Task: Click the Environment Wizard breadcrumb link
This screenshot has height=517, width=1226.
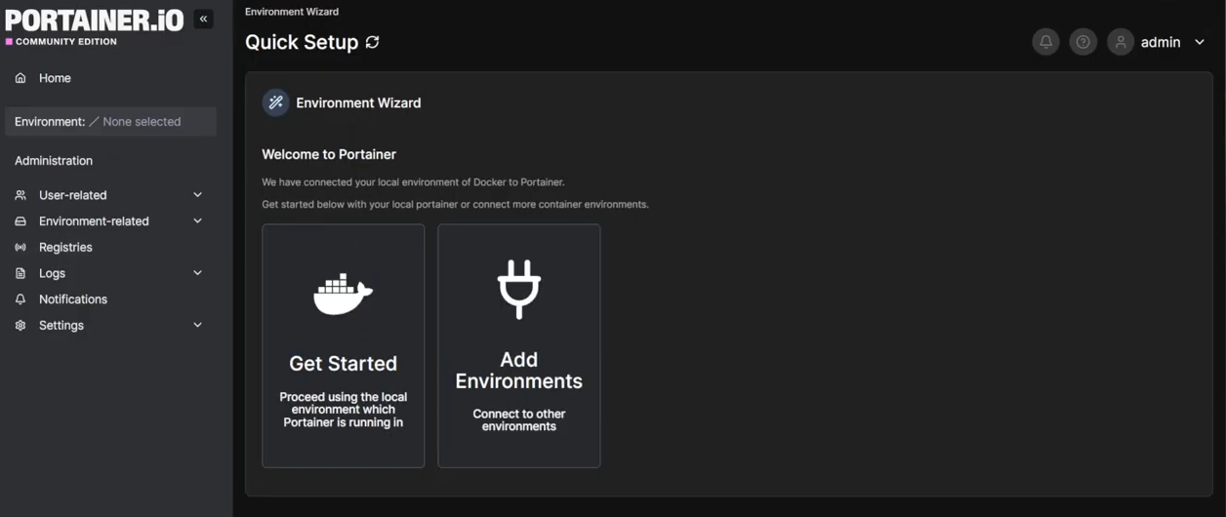Action: [292, 12]
